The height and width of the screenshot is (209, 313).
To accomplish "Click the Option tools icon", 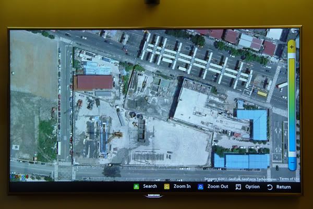I will point(238,187).
